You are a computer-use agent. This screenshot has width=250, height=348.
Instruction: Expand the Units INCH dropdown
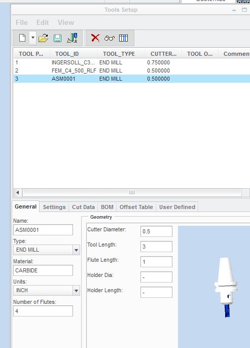76,291
